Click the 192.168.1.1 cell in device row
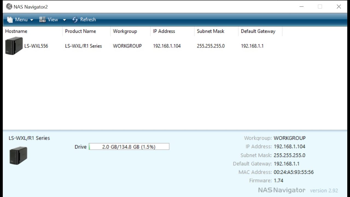The image size is (350, 197). point(252,46)
